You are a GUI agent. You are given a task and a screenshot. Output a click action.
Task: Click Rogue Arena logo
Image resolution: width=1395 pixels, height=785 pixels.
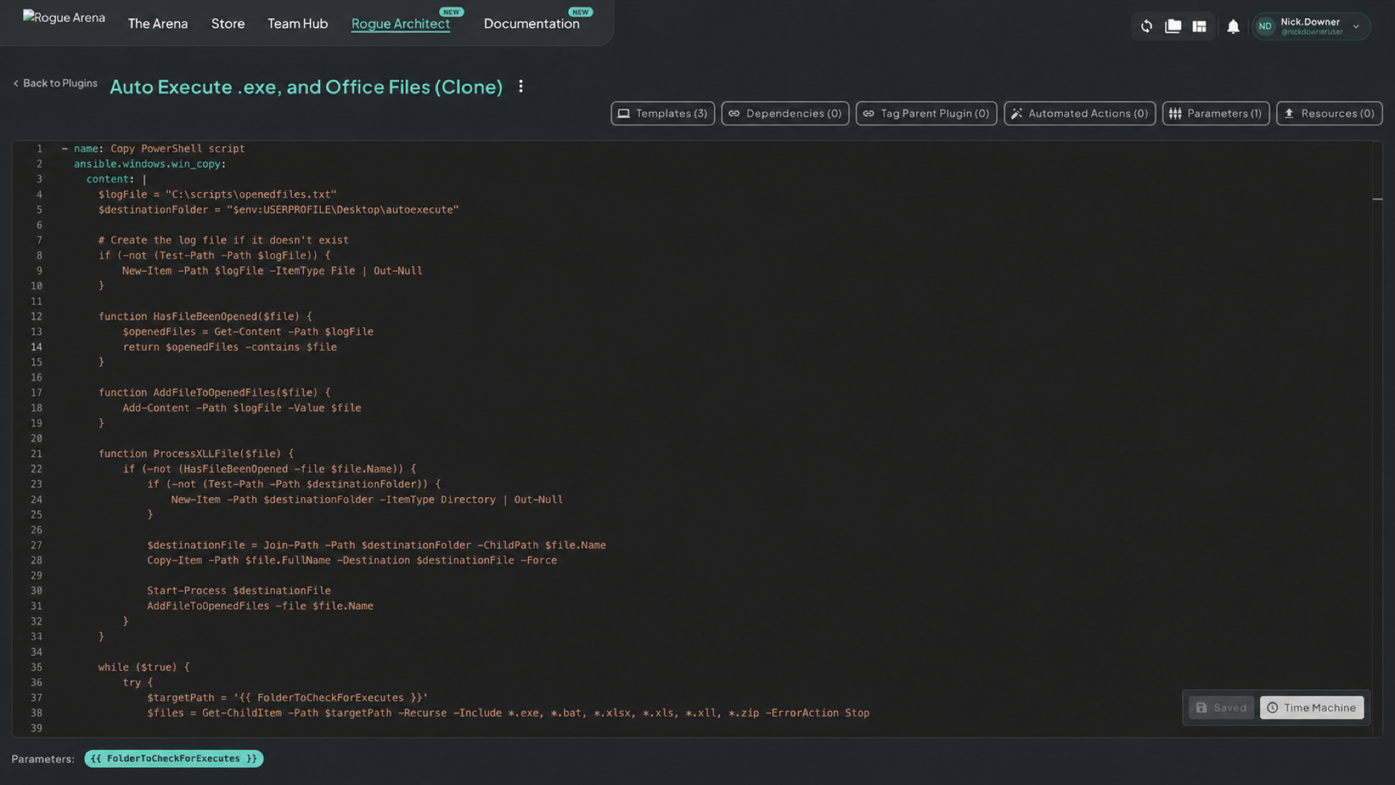(x=64, y=17)
